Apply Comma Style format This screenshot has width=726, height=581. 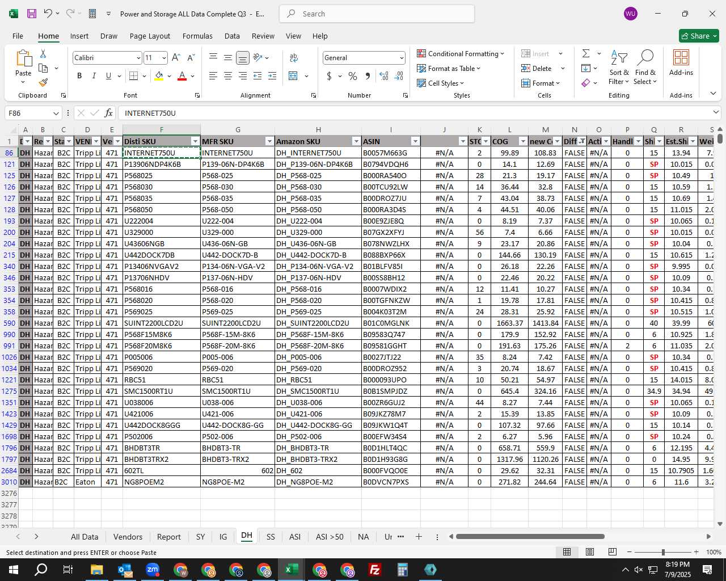368,76
